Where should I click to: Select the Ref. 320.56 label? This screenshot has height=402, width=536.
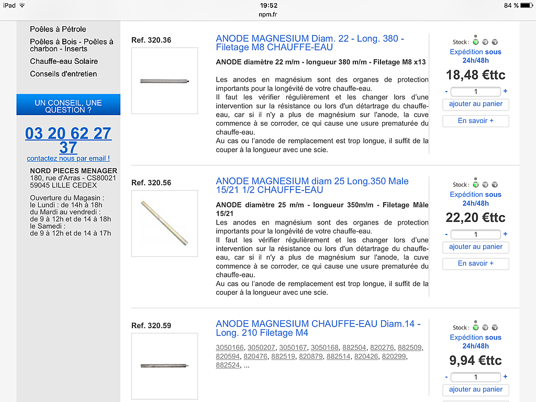tap(151, 183)
